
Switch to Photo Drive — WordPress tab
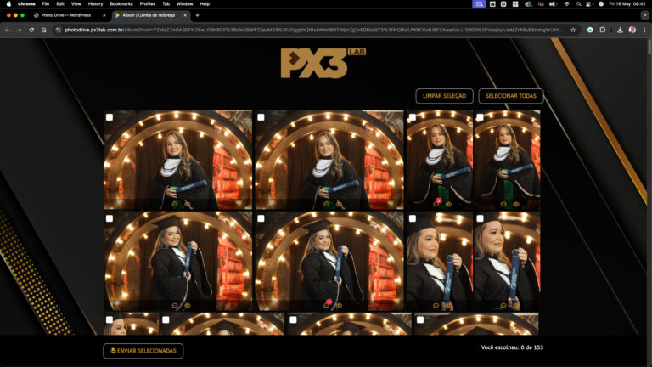[69, 15]
